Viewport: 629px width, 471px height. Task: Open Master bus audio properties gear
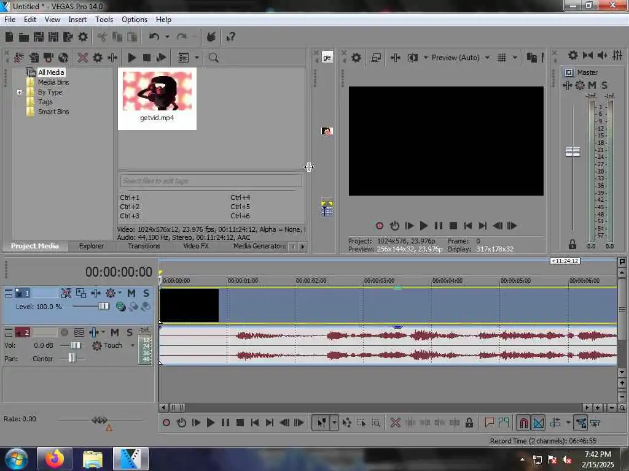[573, 55]
